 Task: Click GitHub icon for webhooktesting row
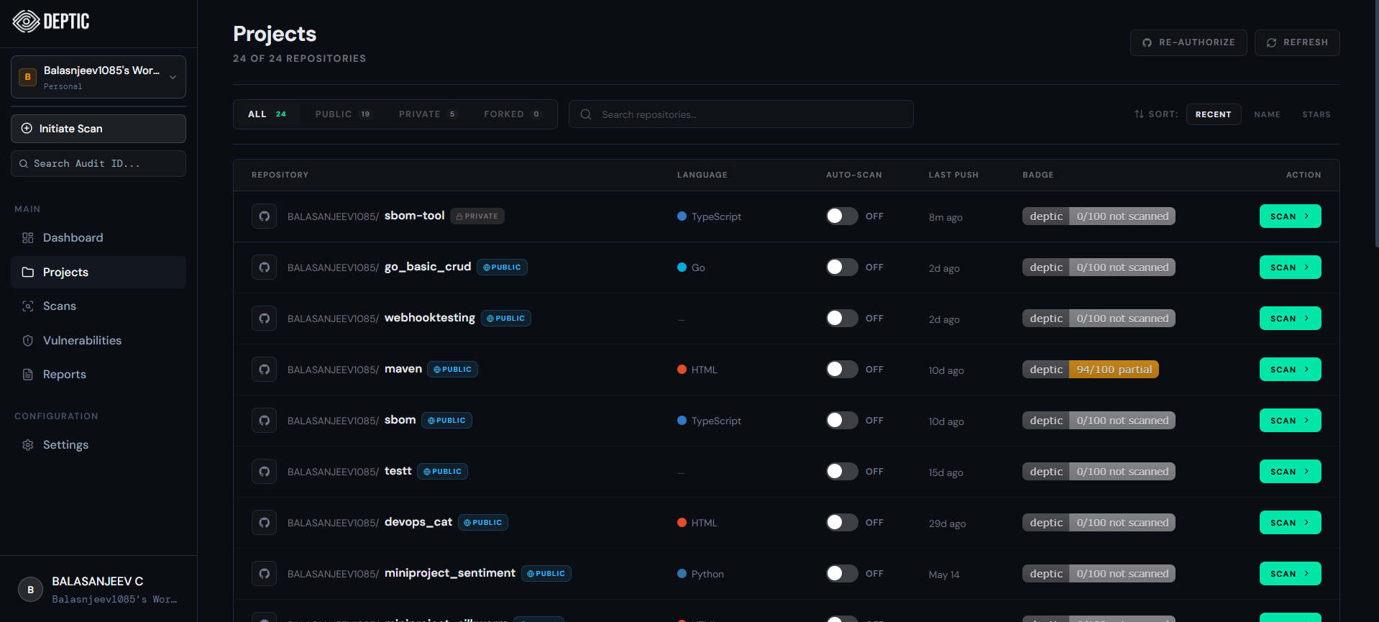[265, 319]
